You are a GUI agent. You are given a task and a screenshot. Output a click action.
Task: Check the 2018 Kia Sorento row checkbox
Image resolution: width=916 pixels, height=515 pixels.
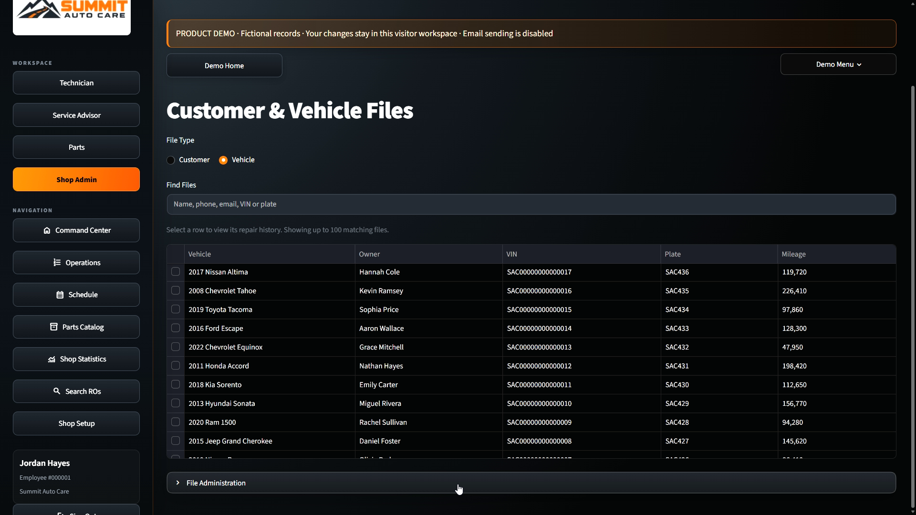[x=176, y=384]
